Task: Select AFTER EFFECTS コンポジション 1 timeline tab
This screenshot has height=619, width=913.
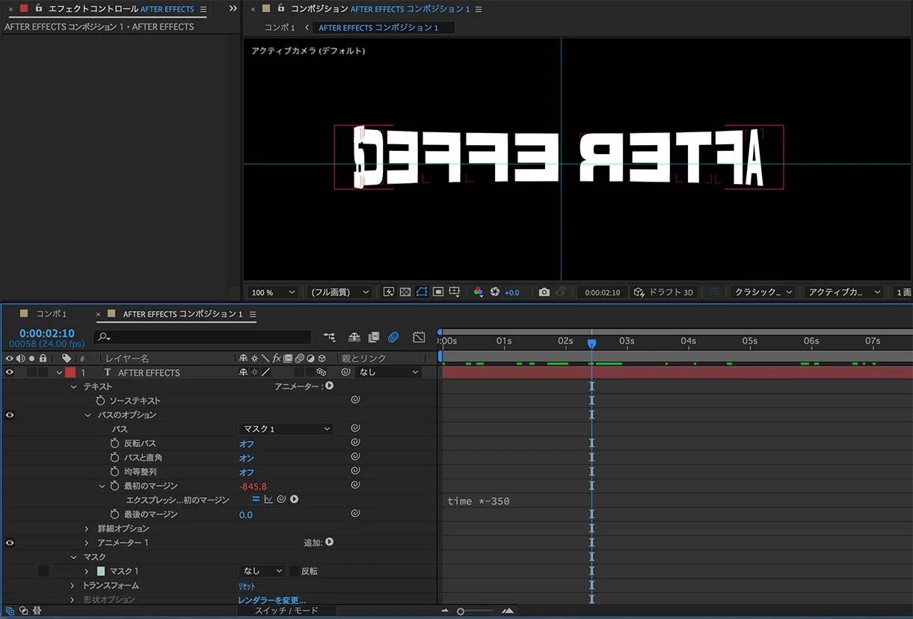Action: pyautogui.click(x=182, y=314)
